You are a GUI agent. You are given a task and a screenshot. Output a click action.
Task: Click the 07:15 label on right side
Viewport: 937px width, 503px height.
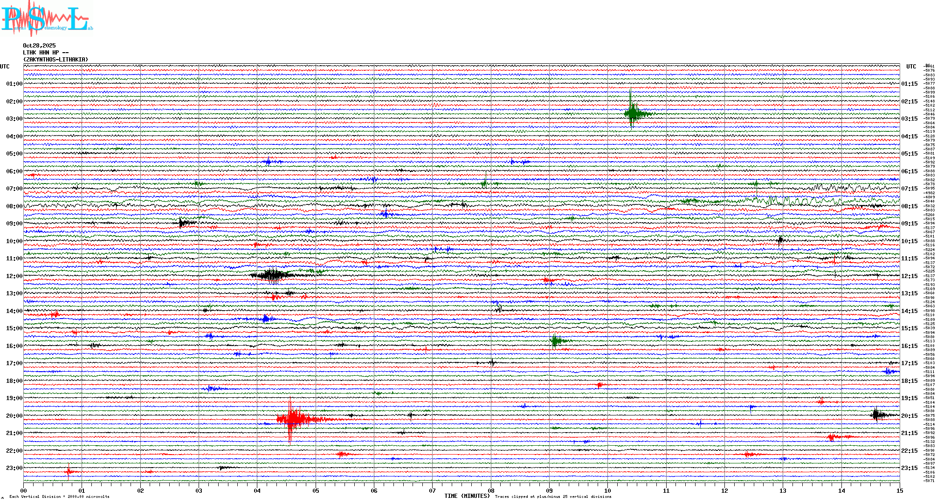(x=909, y=189)
